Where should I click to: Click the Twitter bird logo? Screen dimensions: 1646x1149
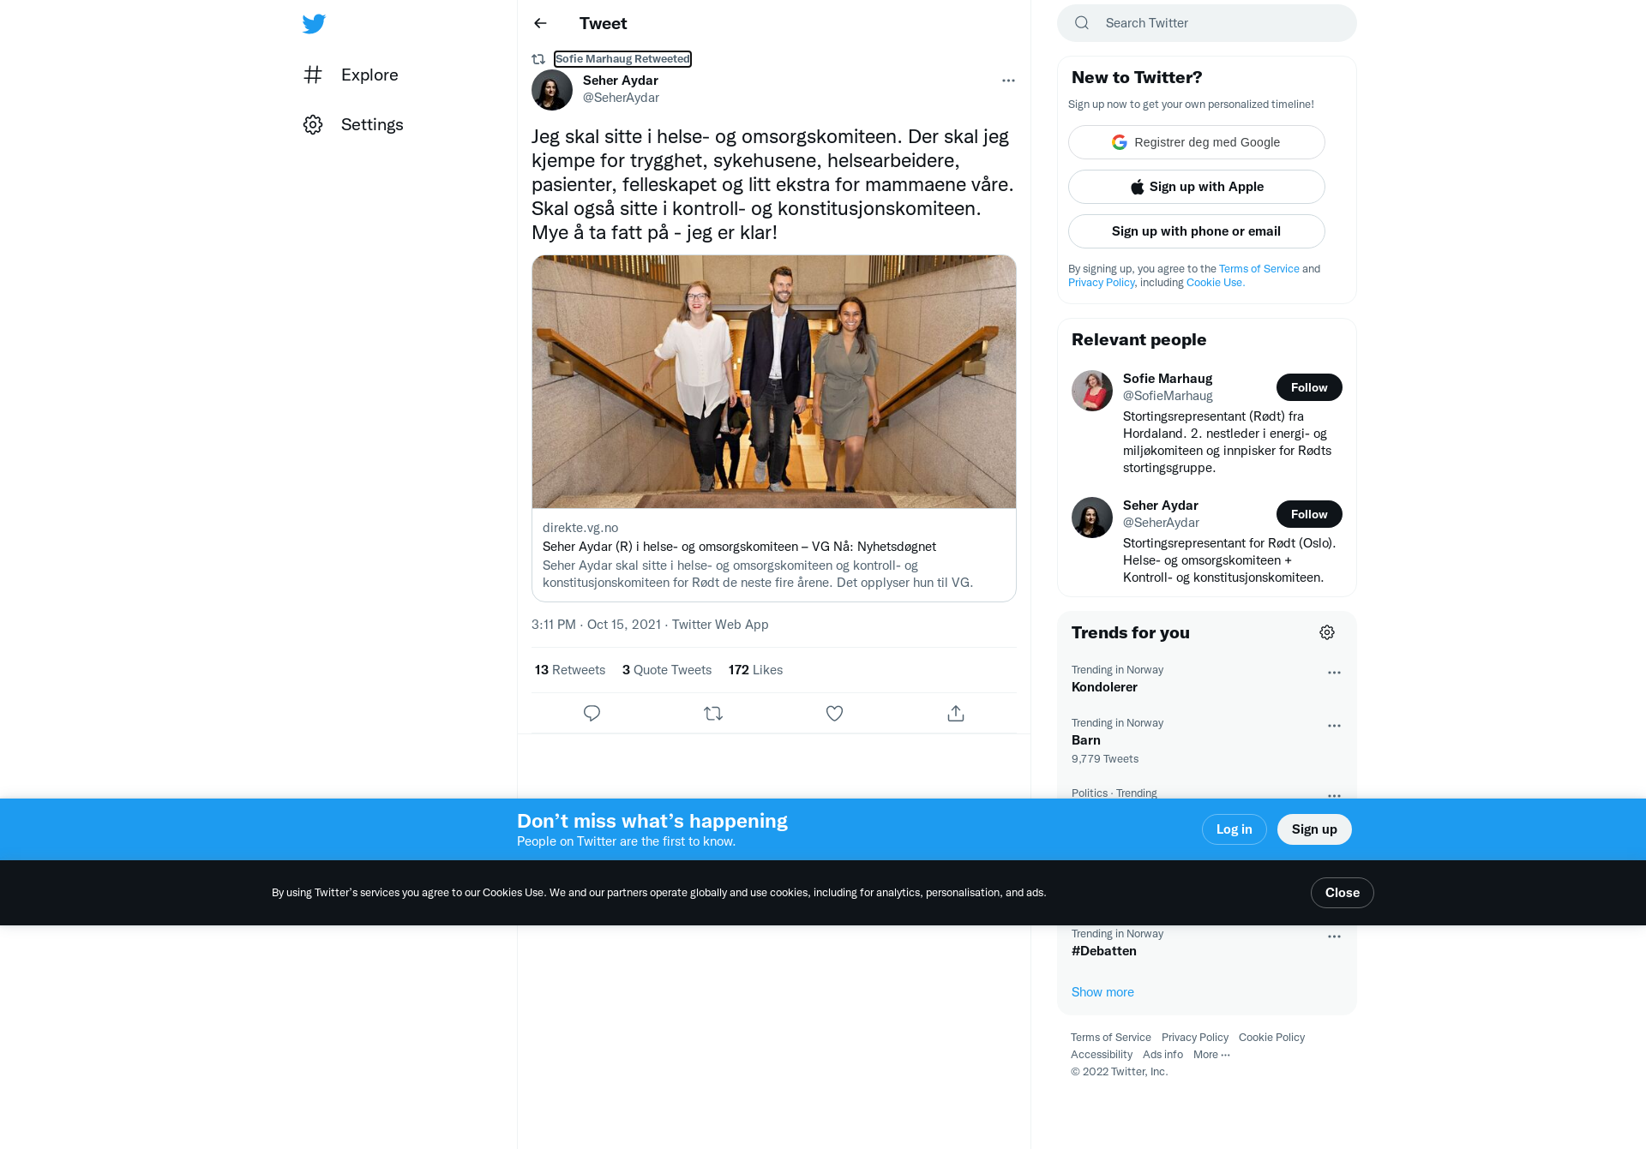tap(314, 24)
